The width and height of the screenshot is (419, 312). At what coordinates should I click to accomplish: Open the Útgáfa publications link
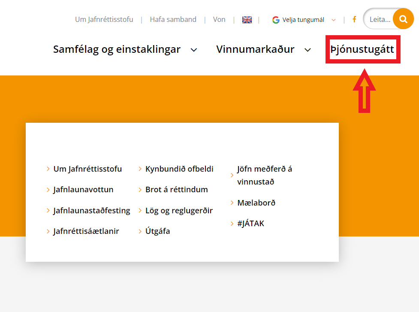tap(158, 231)
